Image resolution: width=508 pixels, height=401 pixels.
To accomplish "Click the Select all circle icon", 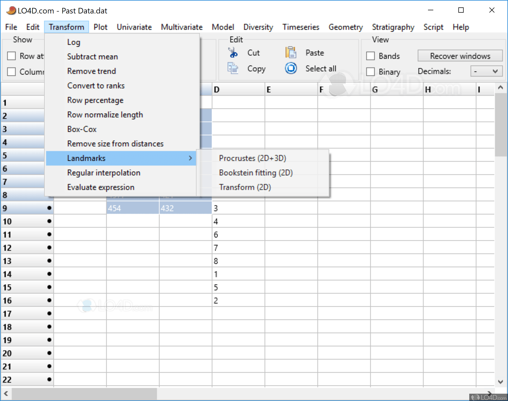I will coord(291,69).
